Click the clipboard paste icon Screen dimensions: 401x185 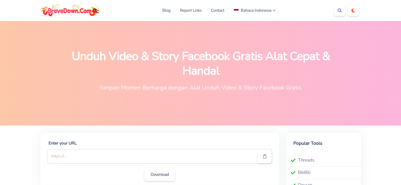pyautogui.click(x=265, y=156)
